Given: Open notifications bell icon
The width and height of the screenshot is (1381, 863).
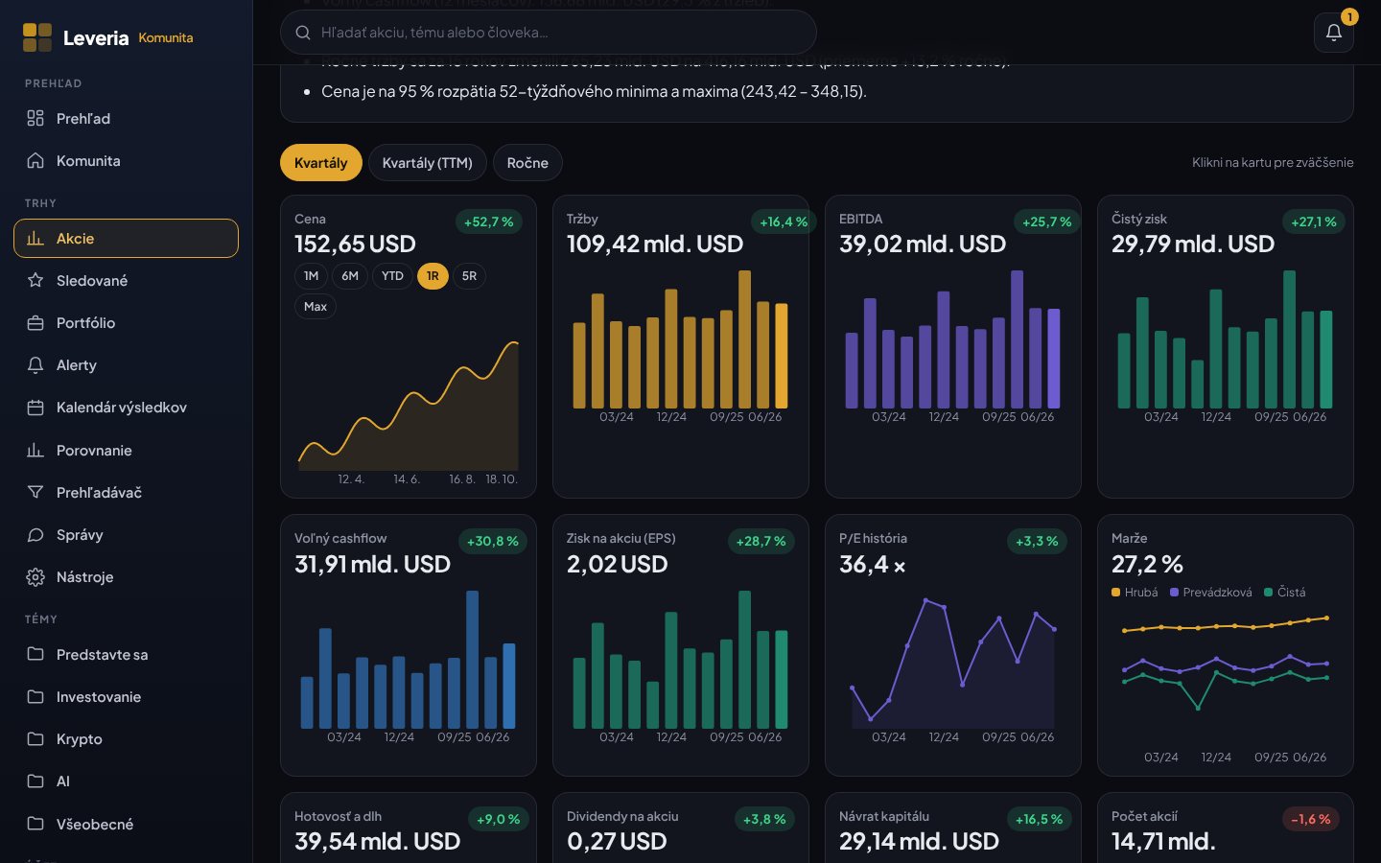Looking at the screenshot, I should point(1334,33).
